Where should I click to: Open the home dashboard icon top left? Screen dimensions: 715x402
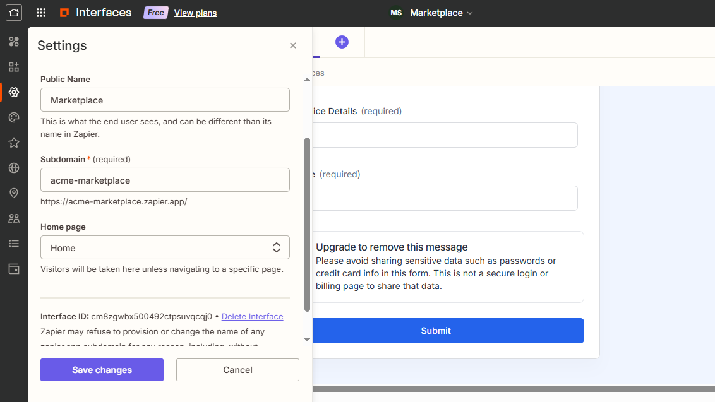13,13
